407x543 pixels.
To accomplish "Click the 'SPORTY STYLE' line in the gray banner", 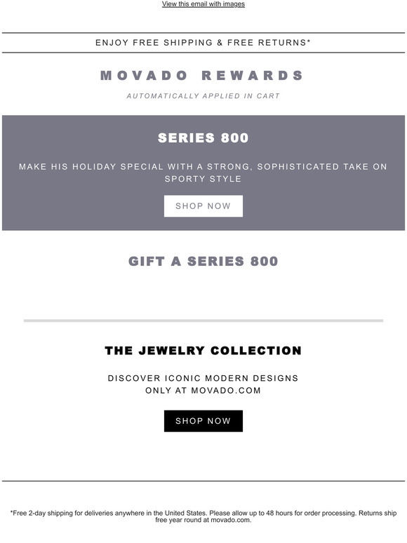I will point(203,179).
